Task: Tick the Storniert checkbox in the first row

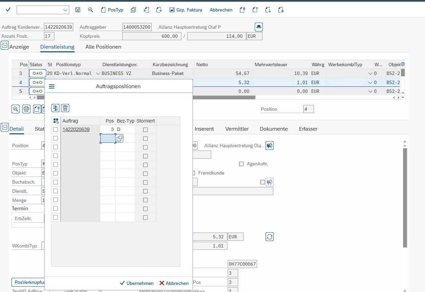Action: (145, 130)
